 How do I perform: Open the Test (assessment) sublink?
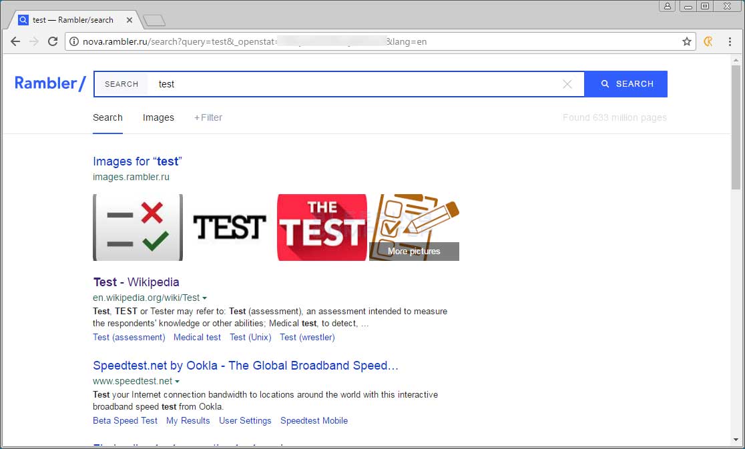(130, 338)
